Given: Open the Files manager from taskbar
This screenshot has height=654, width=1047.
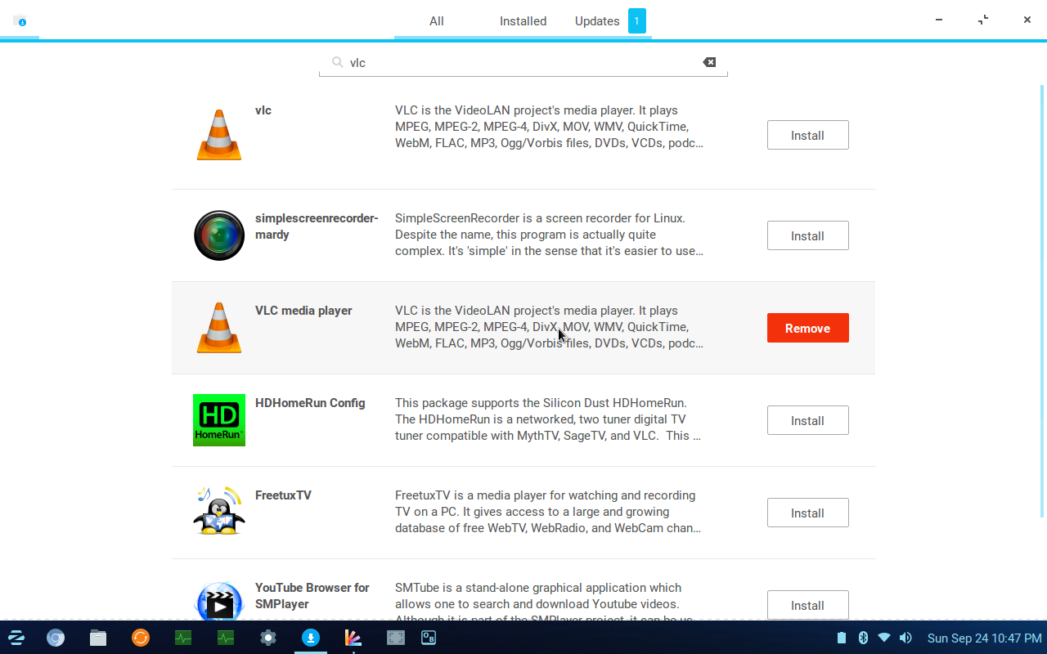Looking at the screenshot, I should pyautogui.click(x=98, y=638).
